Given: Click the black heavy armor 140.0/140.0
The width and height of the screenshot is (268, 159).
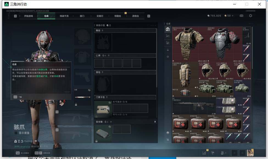Looking at the screenshot, I should click(225, 44).
